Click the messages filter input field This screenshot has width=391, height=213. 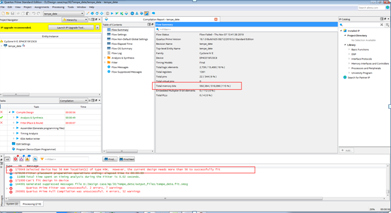coord(64,159)
